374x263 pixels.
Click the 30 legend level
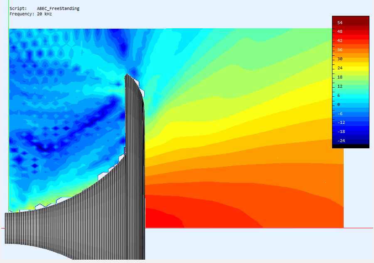pyautogui.click(x=340, y=59)
